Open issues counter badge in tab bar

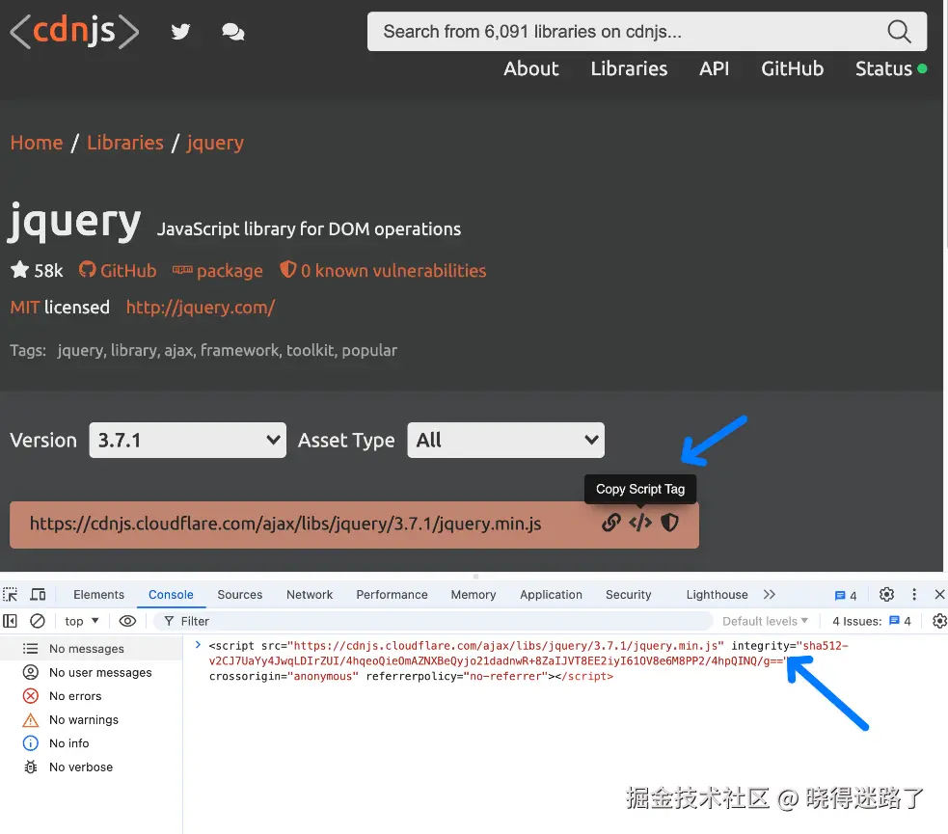(845, 596)
